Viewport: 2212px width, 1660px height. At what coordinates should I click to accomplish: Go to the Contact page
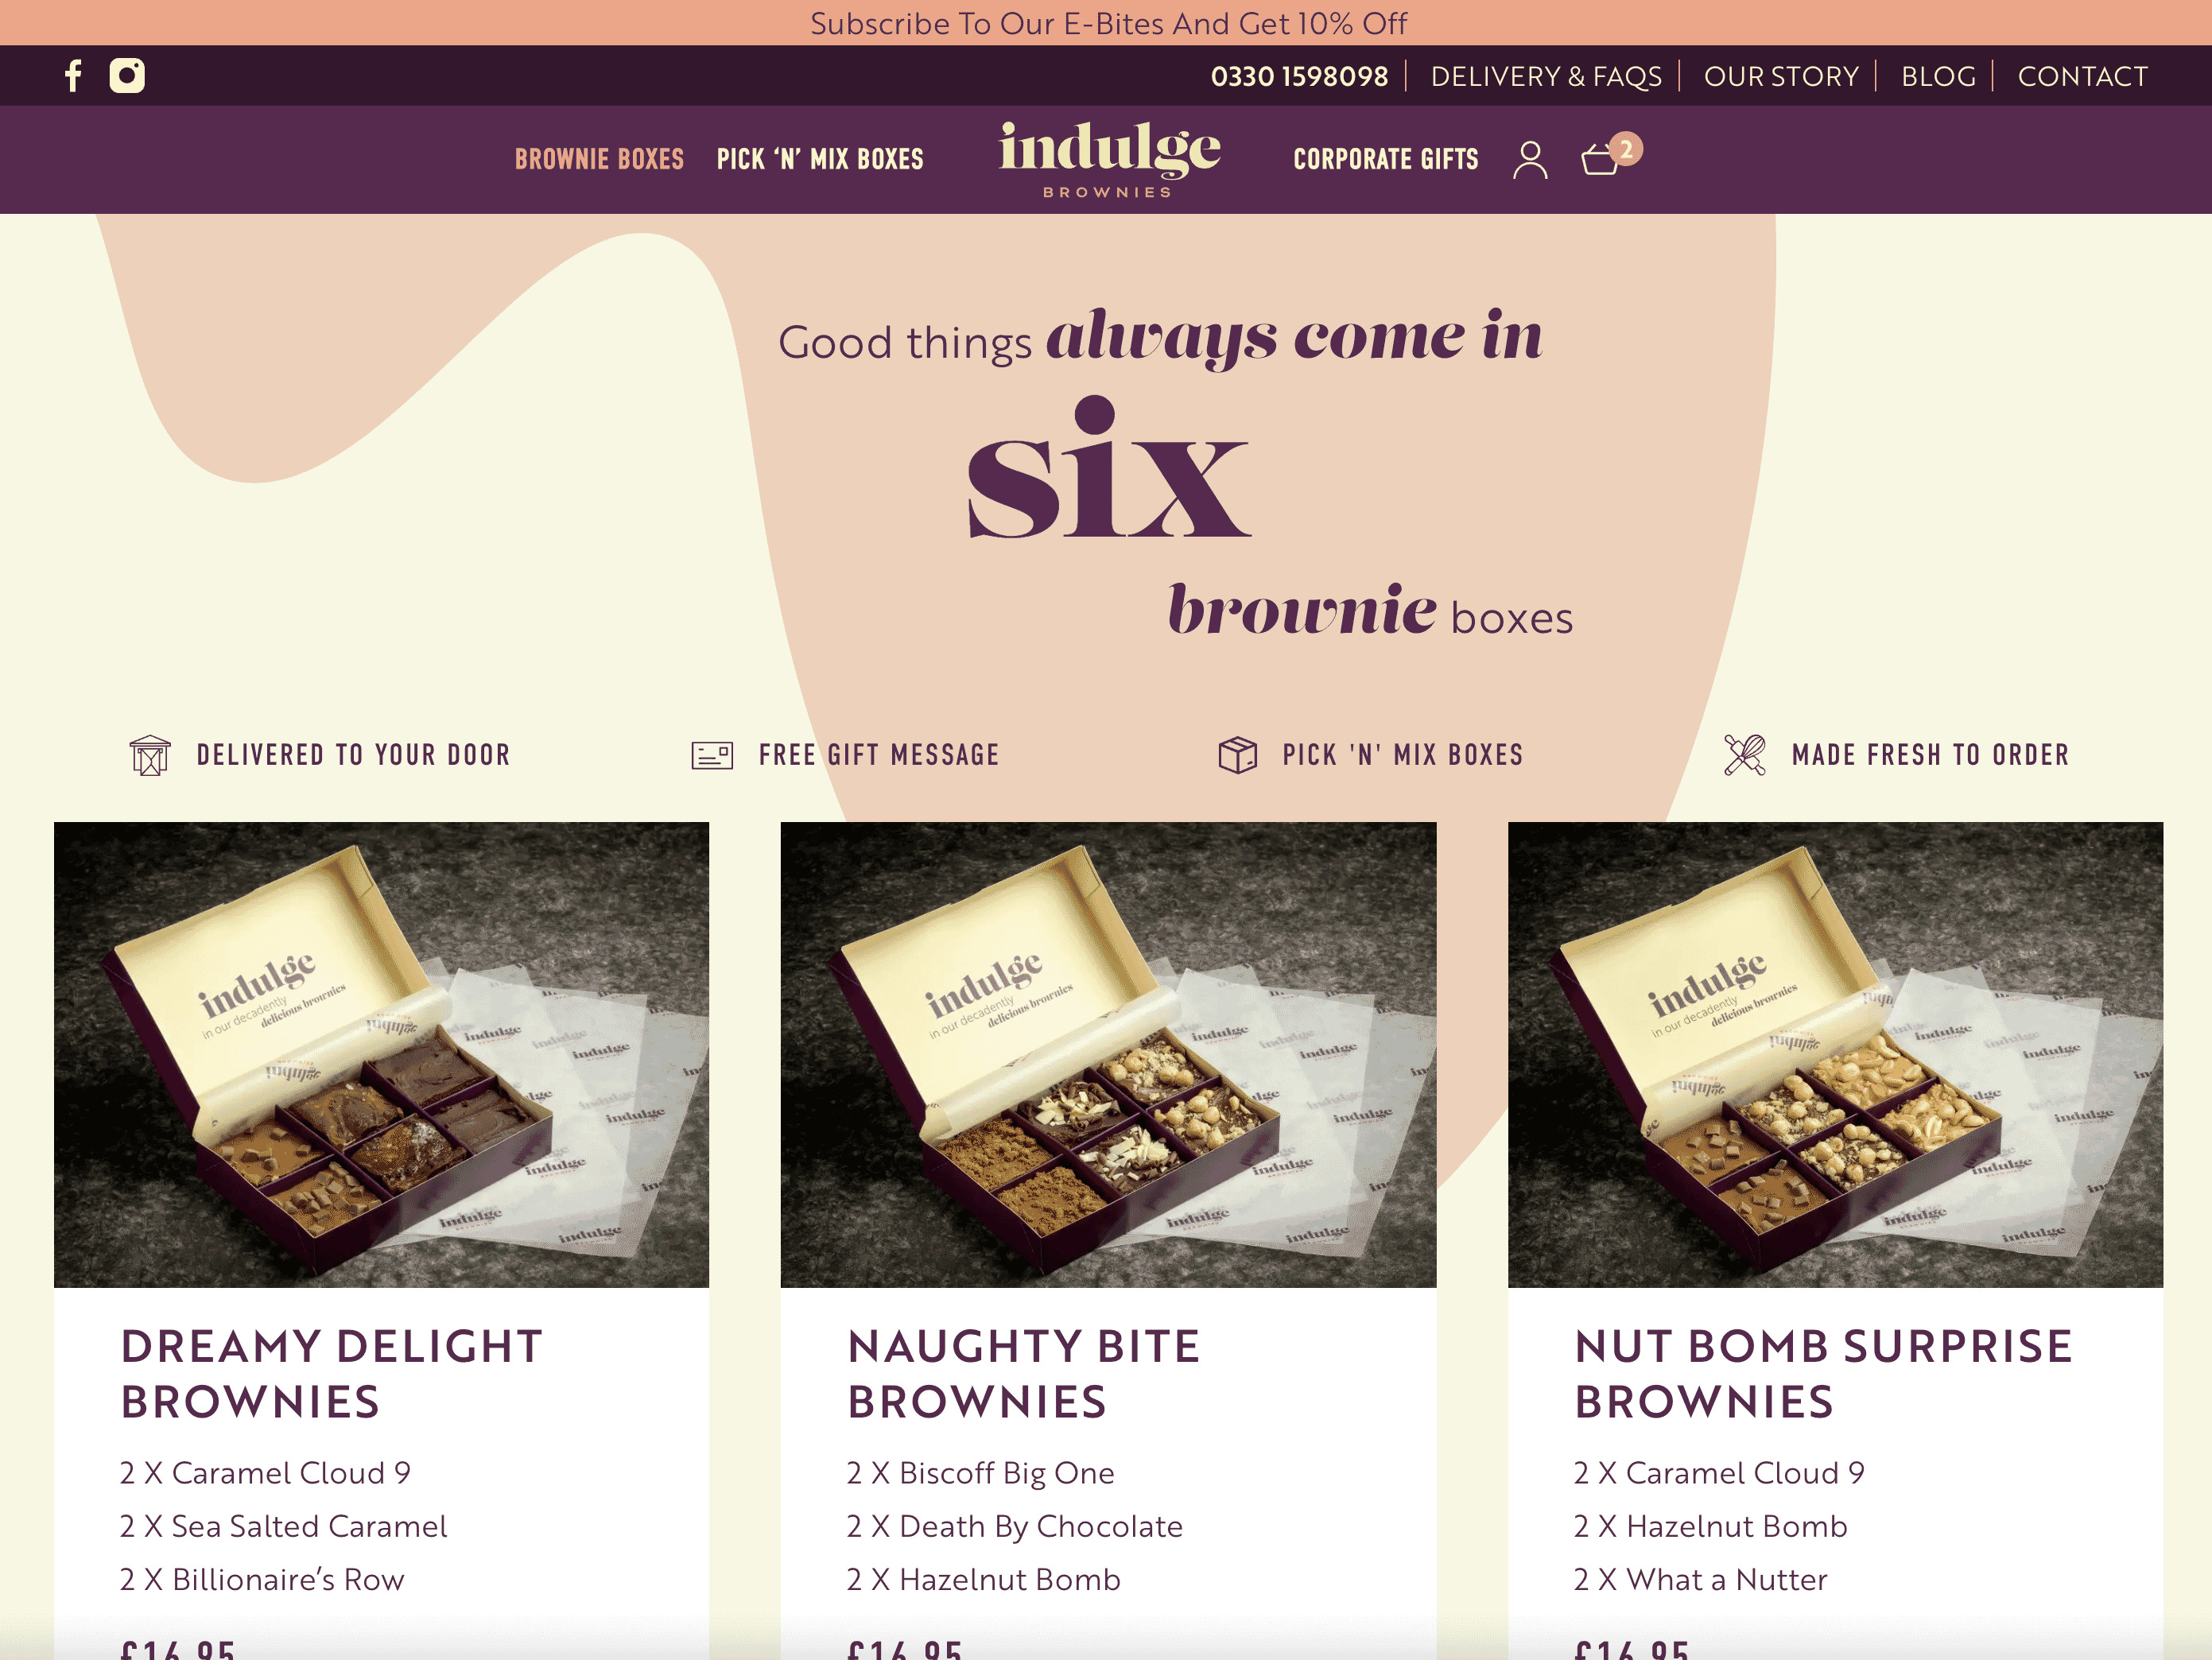(x=2082, y=76)
